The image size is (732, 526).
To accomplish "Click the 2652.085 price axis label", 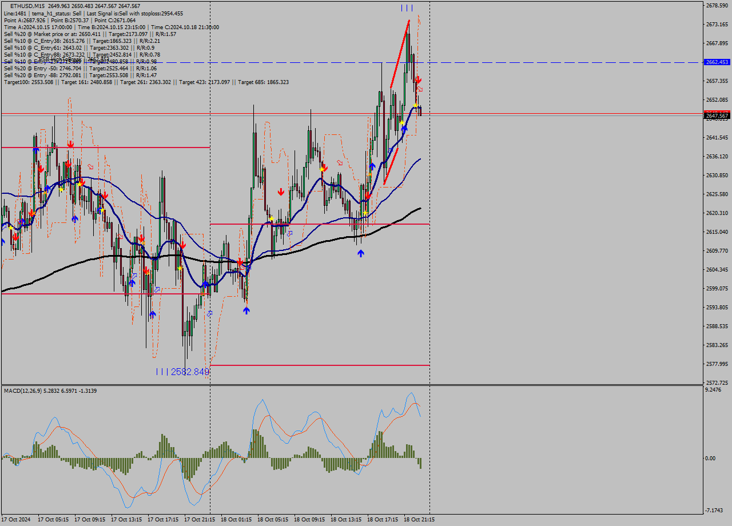I will coord(717,100).
